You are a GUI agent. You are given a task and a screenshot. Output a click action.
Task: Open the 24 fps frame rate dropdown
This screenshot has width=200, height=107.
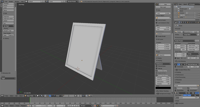(x=193, y=54)
